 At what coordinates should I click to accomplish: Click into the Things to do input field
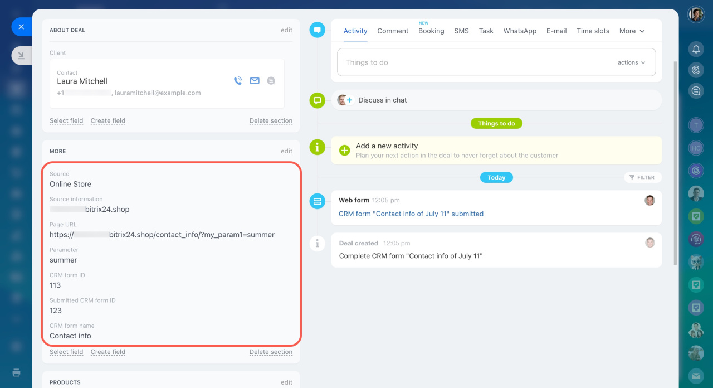[x=496, y=62]
